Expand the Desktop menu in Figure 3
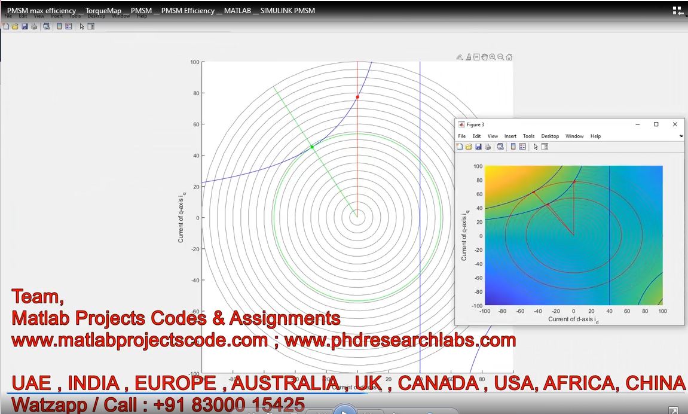Viewport: 688px width, 414px height. pos(550,136)
